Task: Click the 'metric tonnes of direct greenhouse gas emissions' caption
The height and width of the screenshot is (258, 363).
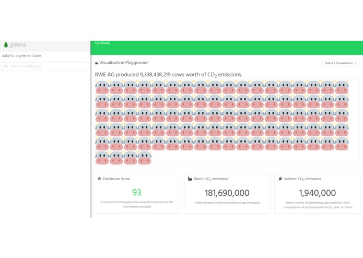Action: pyautogui.click(x=227, y=203)
